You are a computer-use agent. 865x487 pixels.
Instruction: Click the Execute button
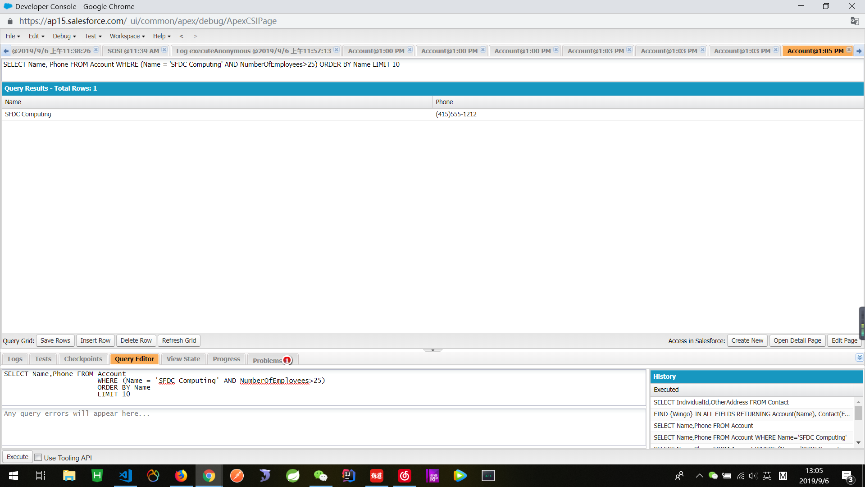point(17,457)
